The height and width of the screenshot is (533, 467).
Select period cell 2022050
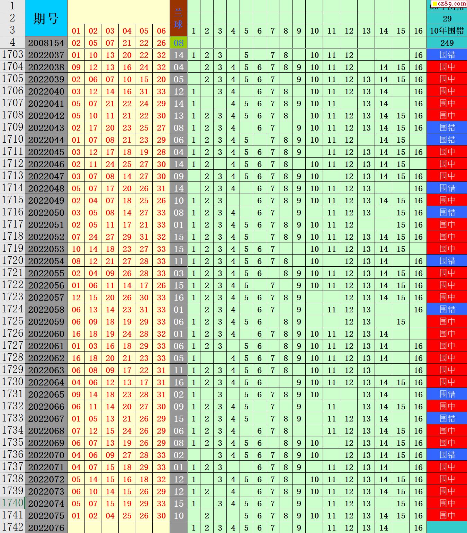coord(46,212)
